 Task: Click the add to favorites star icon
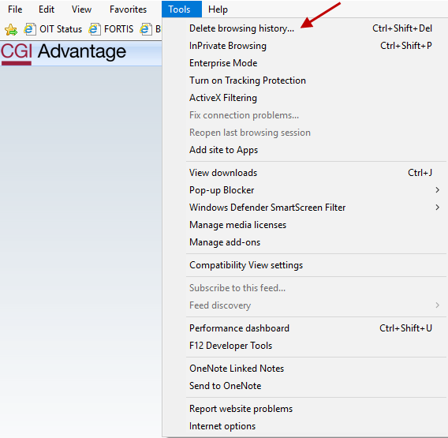[x=11, y=29]
